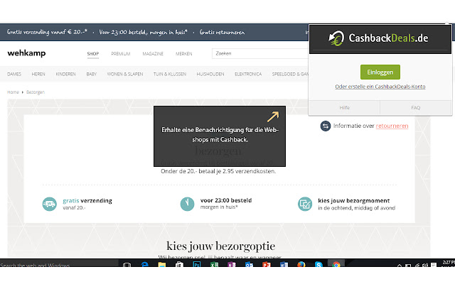The width and height of the screenshot is (455, 284).
Task: Switch to Chrome in the taskbar
Action: (x=336, y=263)
